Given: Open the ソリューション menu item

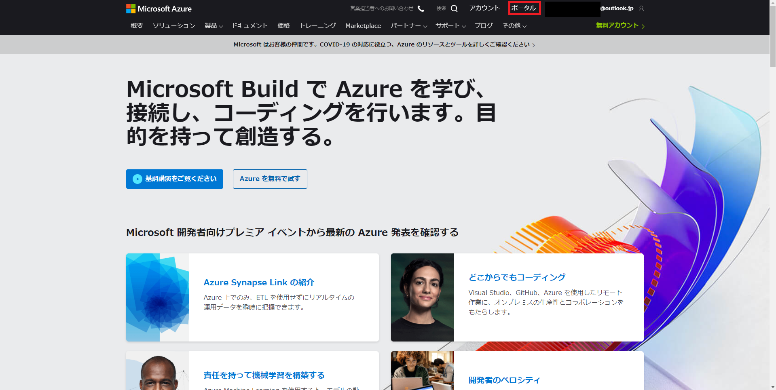Looking at the screenshot, I should (174, 26).
